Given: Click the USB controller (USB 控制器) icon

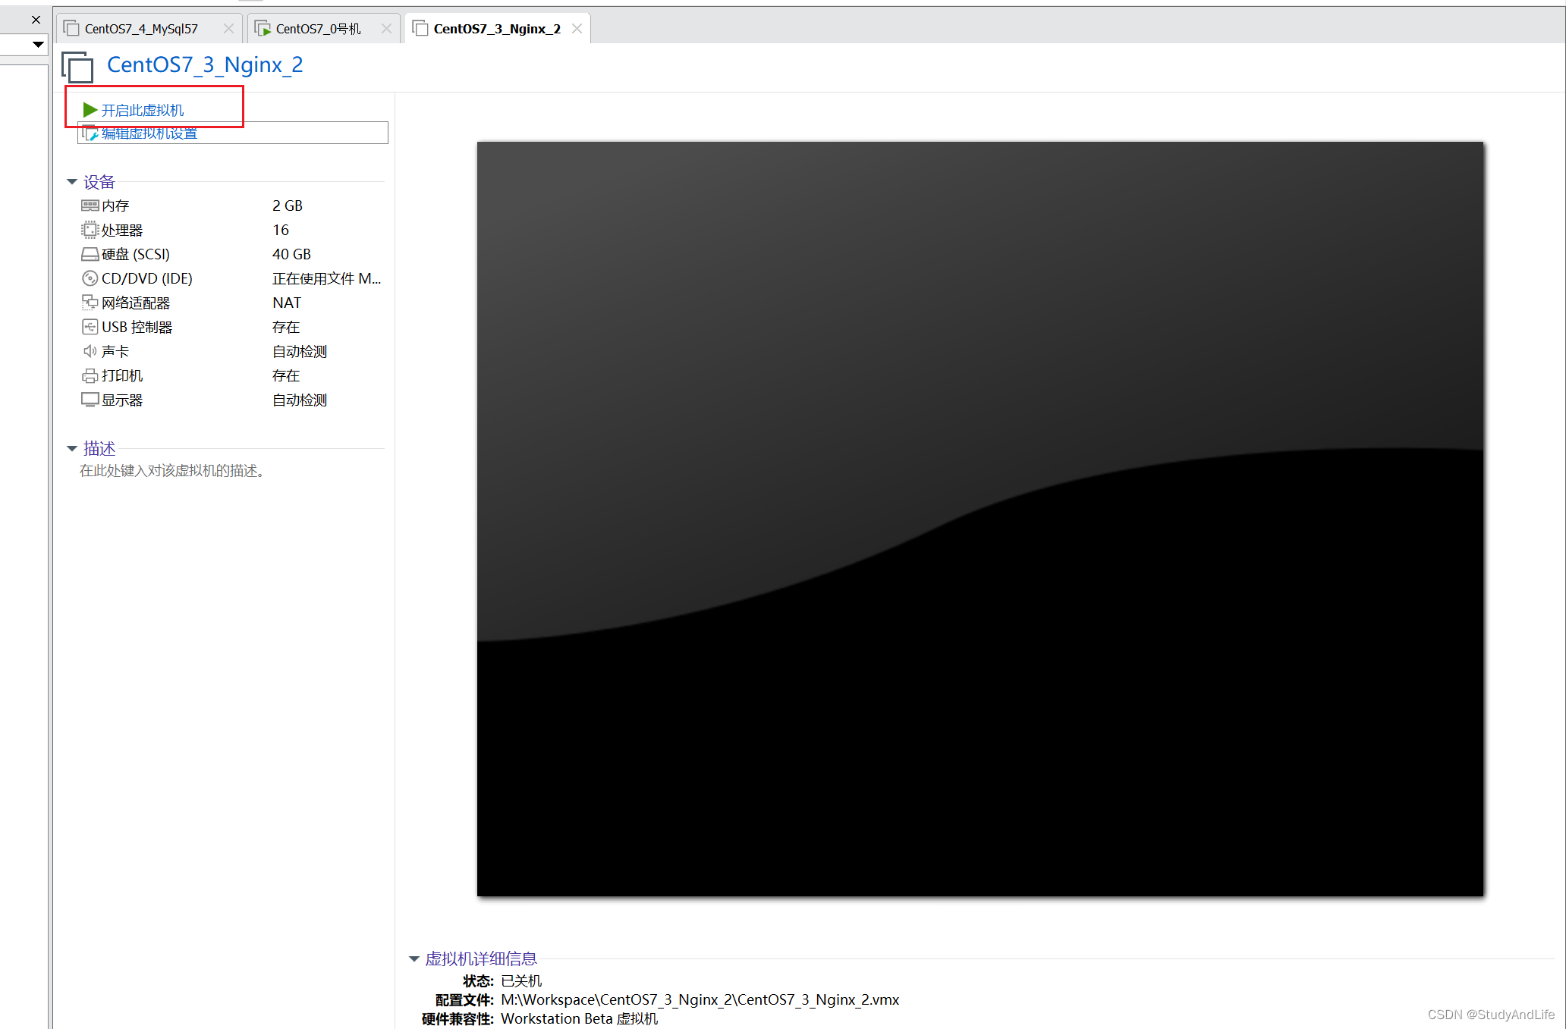Looking at the screenshot, I should [90, 327].
